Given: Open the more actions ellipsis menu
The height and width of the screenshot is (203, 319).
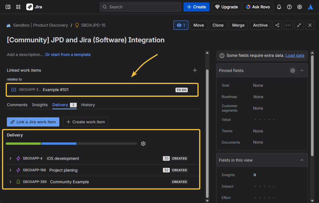Looking at the screenshot, I should tap(288, 25).
